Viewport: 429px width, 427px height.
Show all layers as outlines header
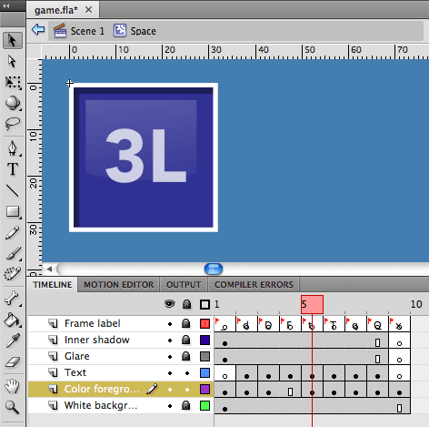(205, 304)
